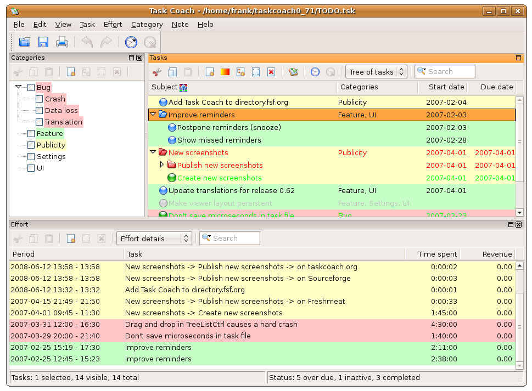Click the cut scissors icon in Effort toolbar
The image size is (532, 391).
pos(18,239)
